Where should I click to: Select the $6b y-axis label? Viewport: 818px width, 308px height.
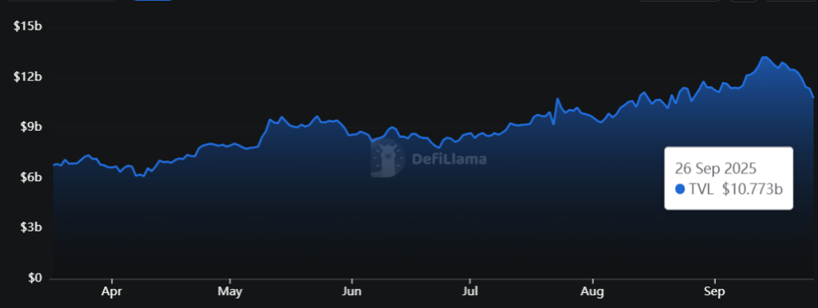(30, 177)
